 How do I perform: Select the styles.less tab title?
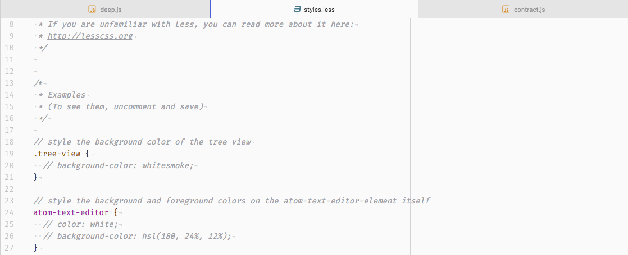[x=319, y=10]
